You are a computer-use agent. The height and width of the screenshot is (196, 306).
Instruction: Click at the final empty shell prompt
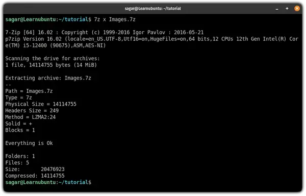point(94,182)
